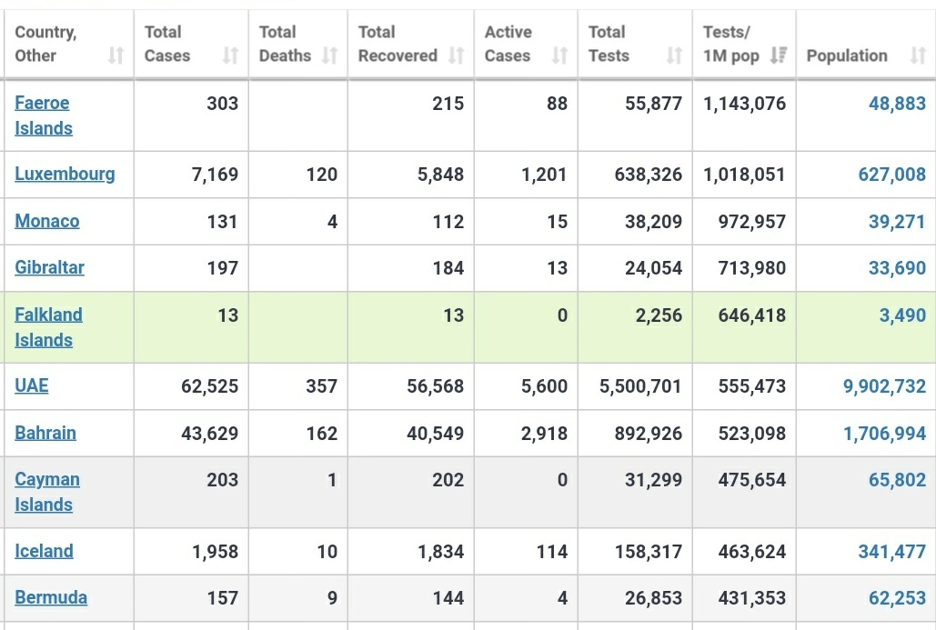Sort by Total Deaths column arrows
Screen dimensions: 936x630
[x=329, y=55]
